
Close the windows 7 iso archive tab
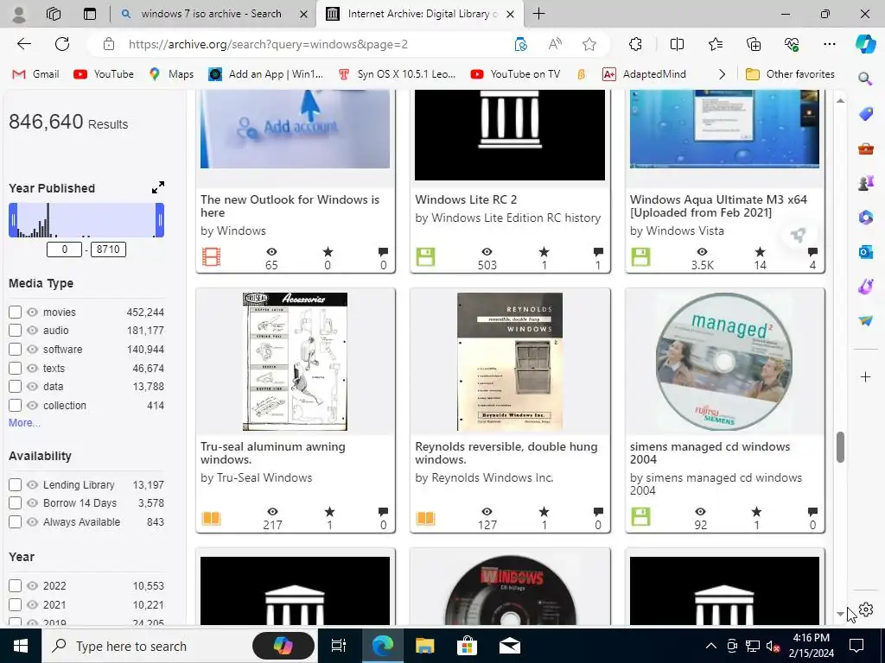[303, 14]
